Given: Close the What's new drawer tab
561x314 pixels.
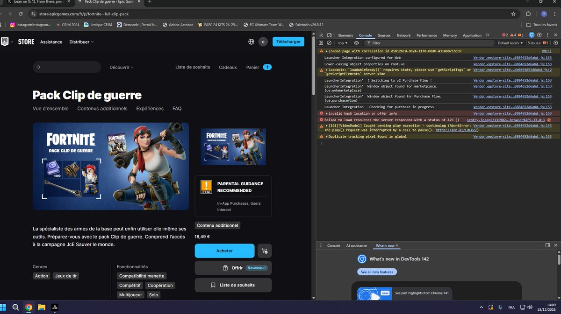Looking at the screenshot, I should [397, 245].
